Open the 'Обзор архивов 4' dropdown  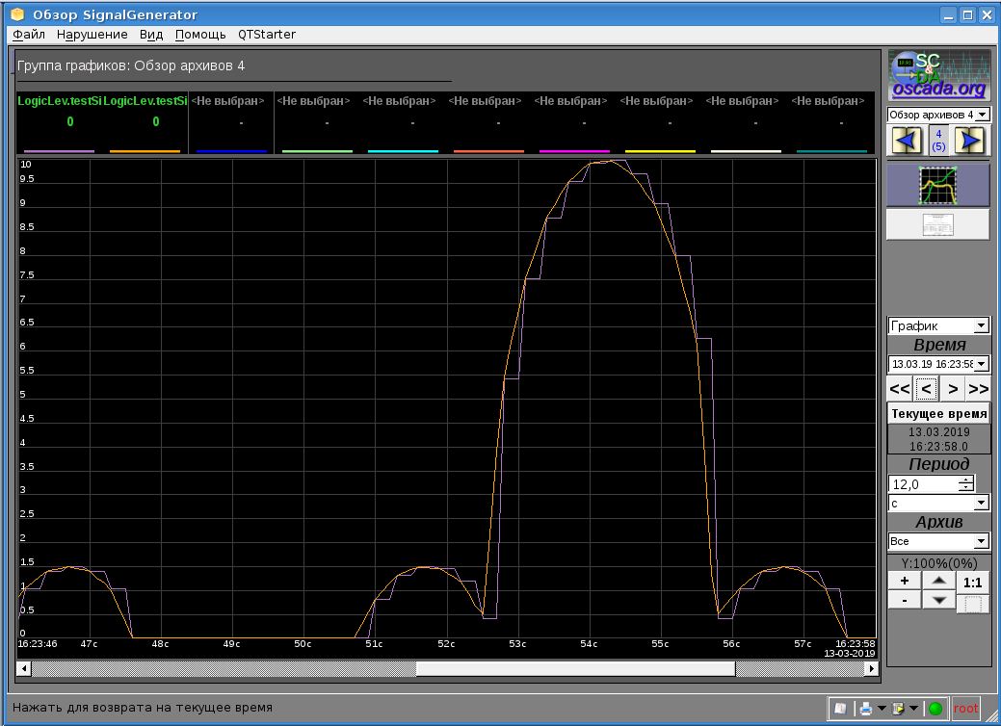pyautogui.click(x=937, y=115)
